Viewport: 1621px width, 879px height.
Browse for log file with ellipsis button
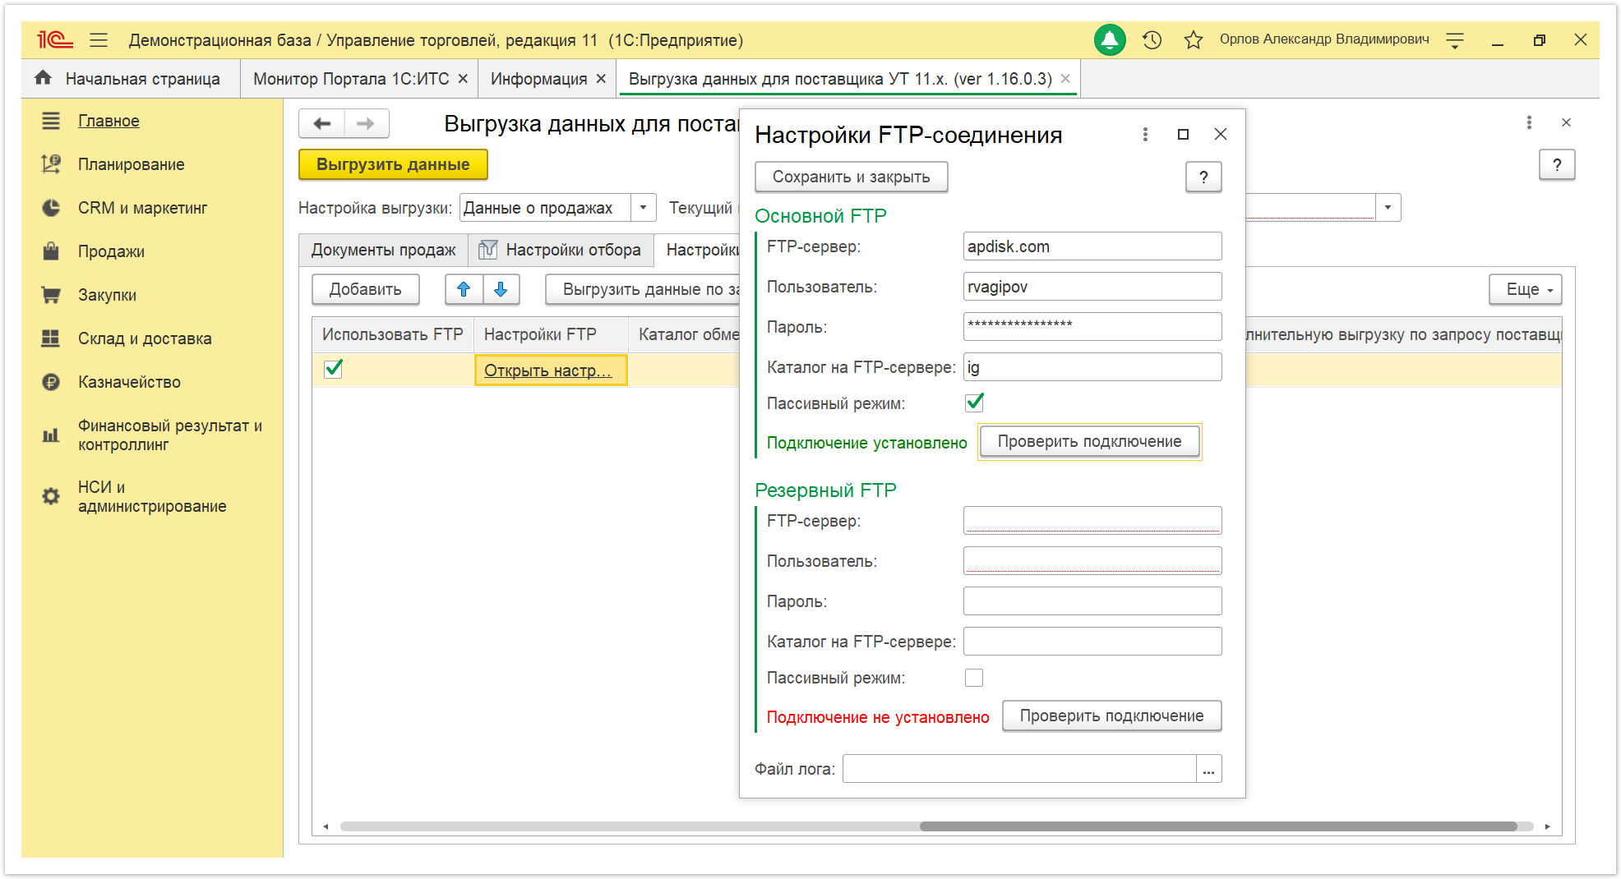click(x=1208, y=769)
